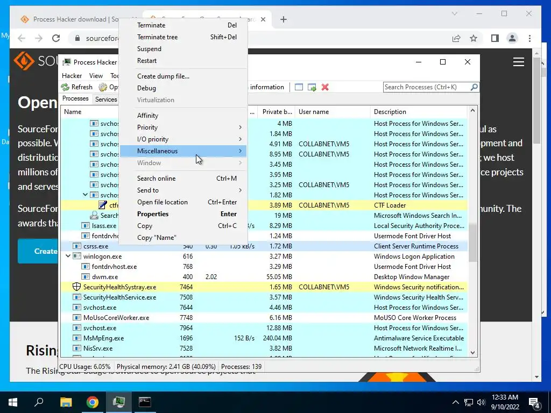Viewport: 551px width, 413px height.
Task: Click the 240.04 MB private bytes cell
Action: [277, 338]
